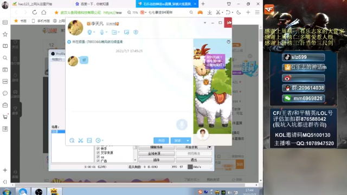The height and width of the screenshot is (195, 347).
Task: Click the sources list scroll down arrow
Action: coord(135,160)
